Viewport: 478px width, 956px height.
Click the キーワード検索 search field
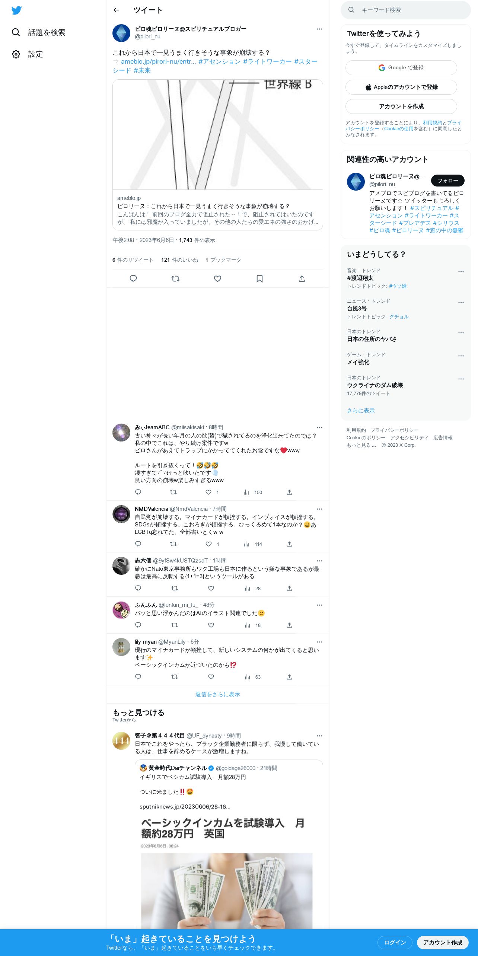pyautogui.click(x=405, y=10)
